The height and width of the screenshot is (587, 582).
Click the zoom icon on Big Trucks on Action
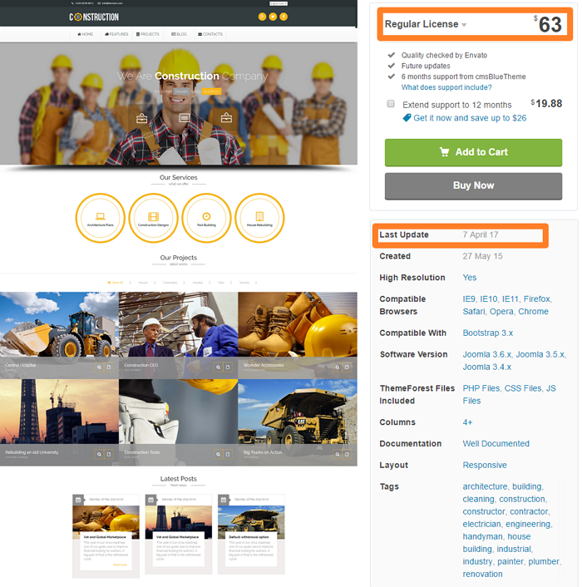point(338,454)
